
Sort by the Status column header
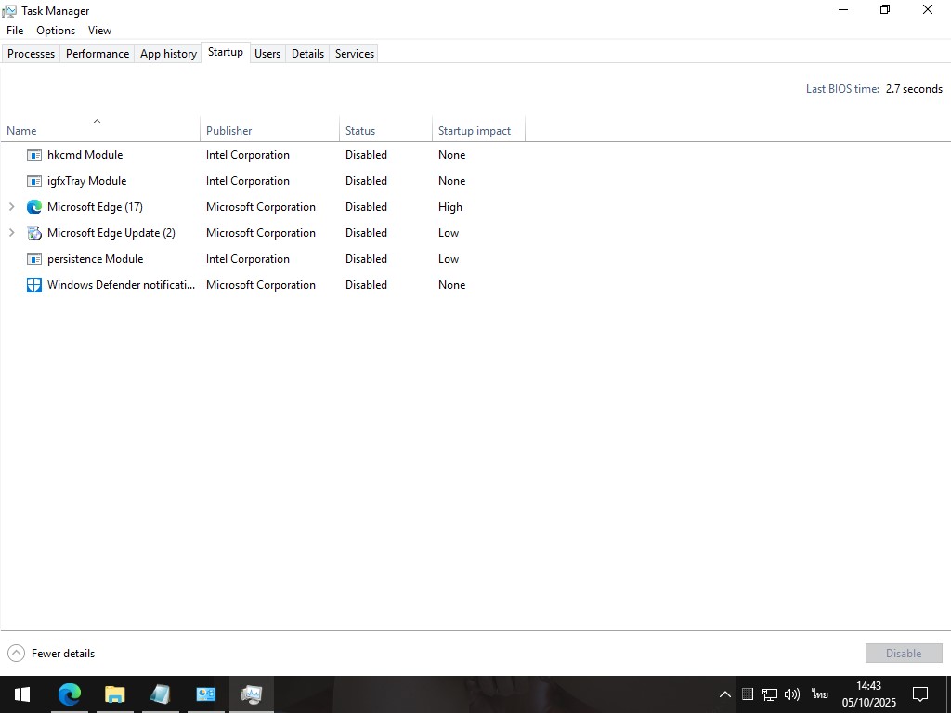[385, 128]
